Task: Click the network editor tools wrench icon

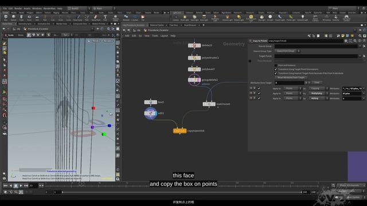Action: (309, 35)
